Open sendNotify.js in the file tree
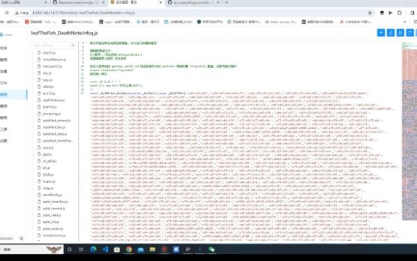Screen dimensions: 417x261 pyautogui.click(x=52, y=195)
